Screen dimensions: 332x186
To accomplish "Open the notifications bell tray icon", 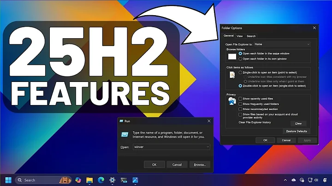I will click(325, 180).
